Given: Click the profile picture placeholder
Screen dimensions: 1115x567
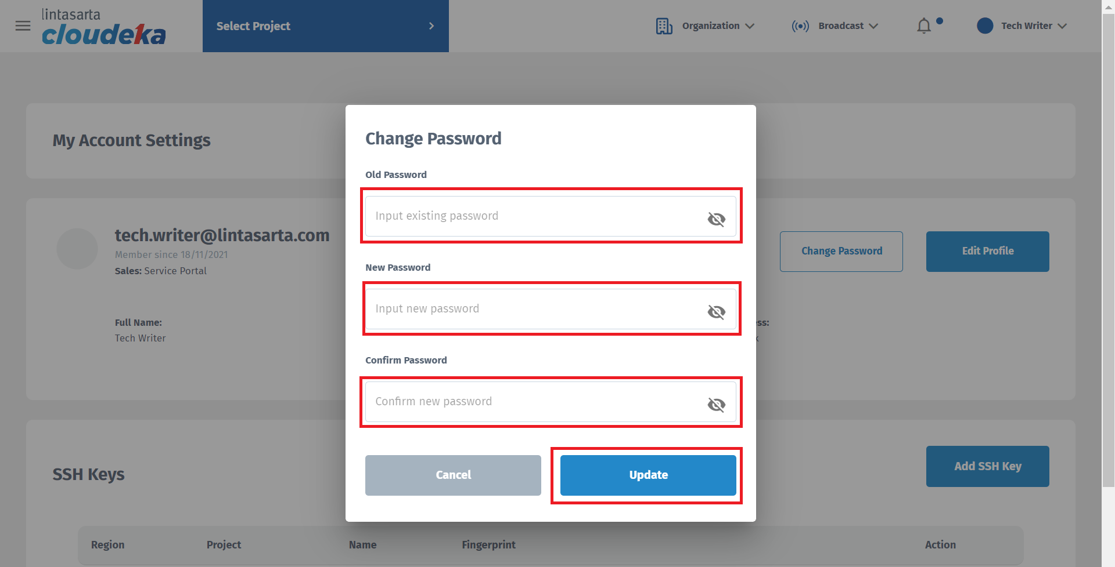Looking at the screenshot, I should pos(77,249).
